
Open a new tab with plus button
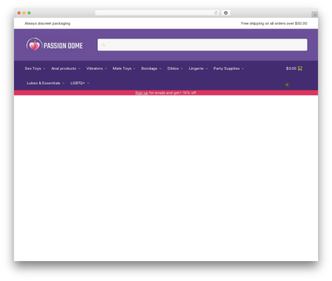[x=315, y=15]
